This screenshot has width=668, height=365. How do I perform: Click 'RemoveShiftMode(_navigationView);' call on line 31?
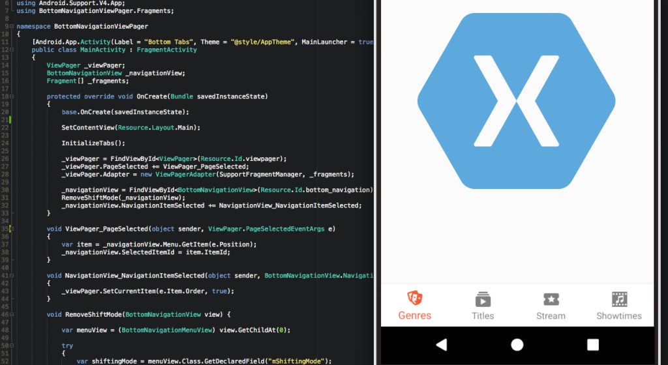click(123, 197)
